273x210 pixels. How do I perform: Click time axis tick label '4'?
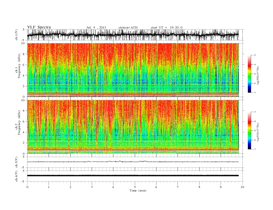click(113, 187)
